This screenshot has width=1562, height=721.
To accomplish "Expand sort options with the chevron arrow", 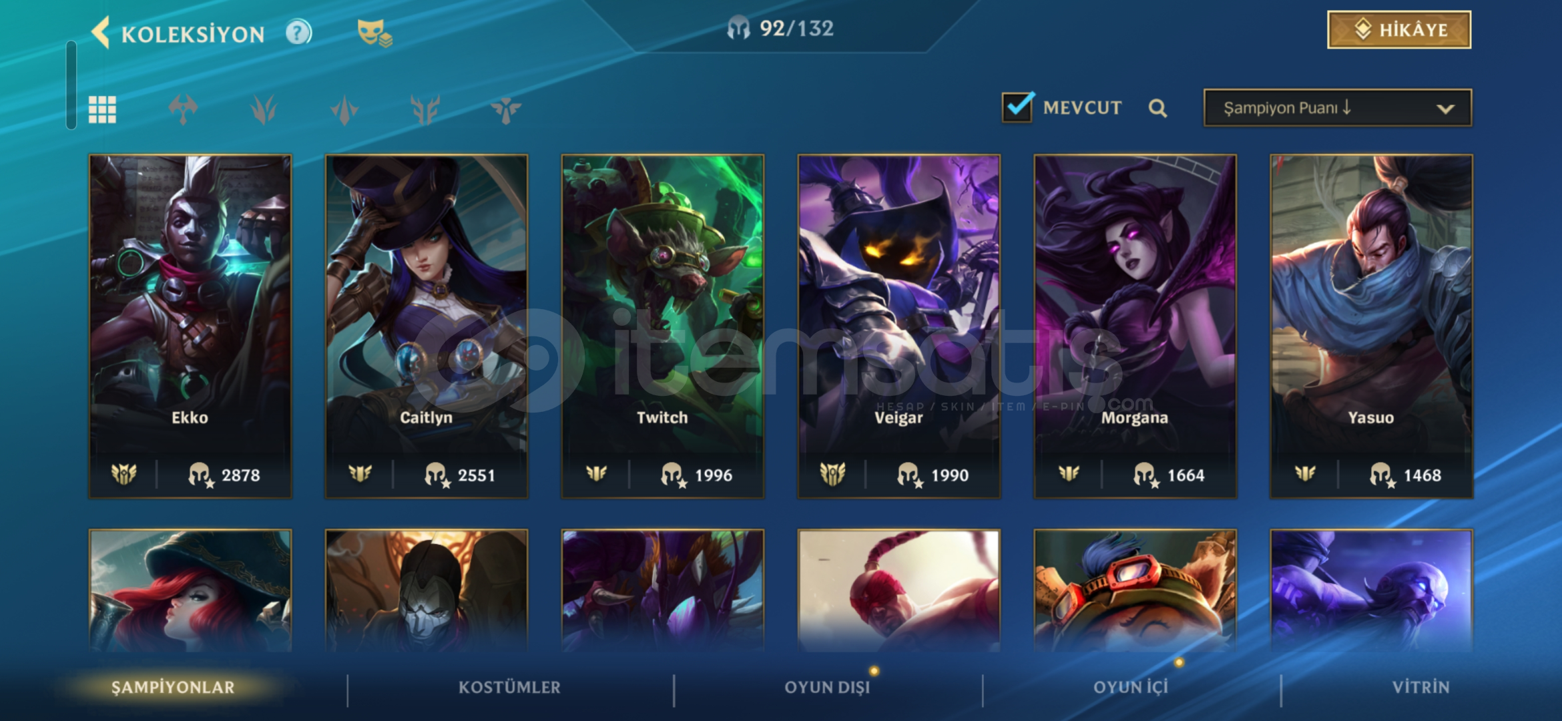I will coord(1445,109).
